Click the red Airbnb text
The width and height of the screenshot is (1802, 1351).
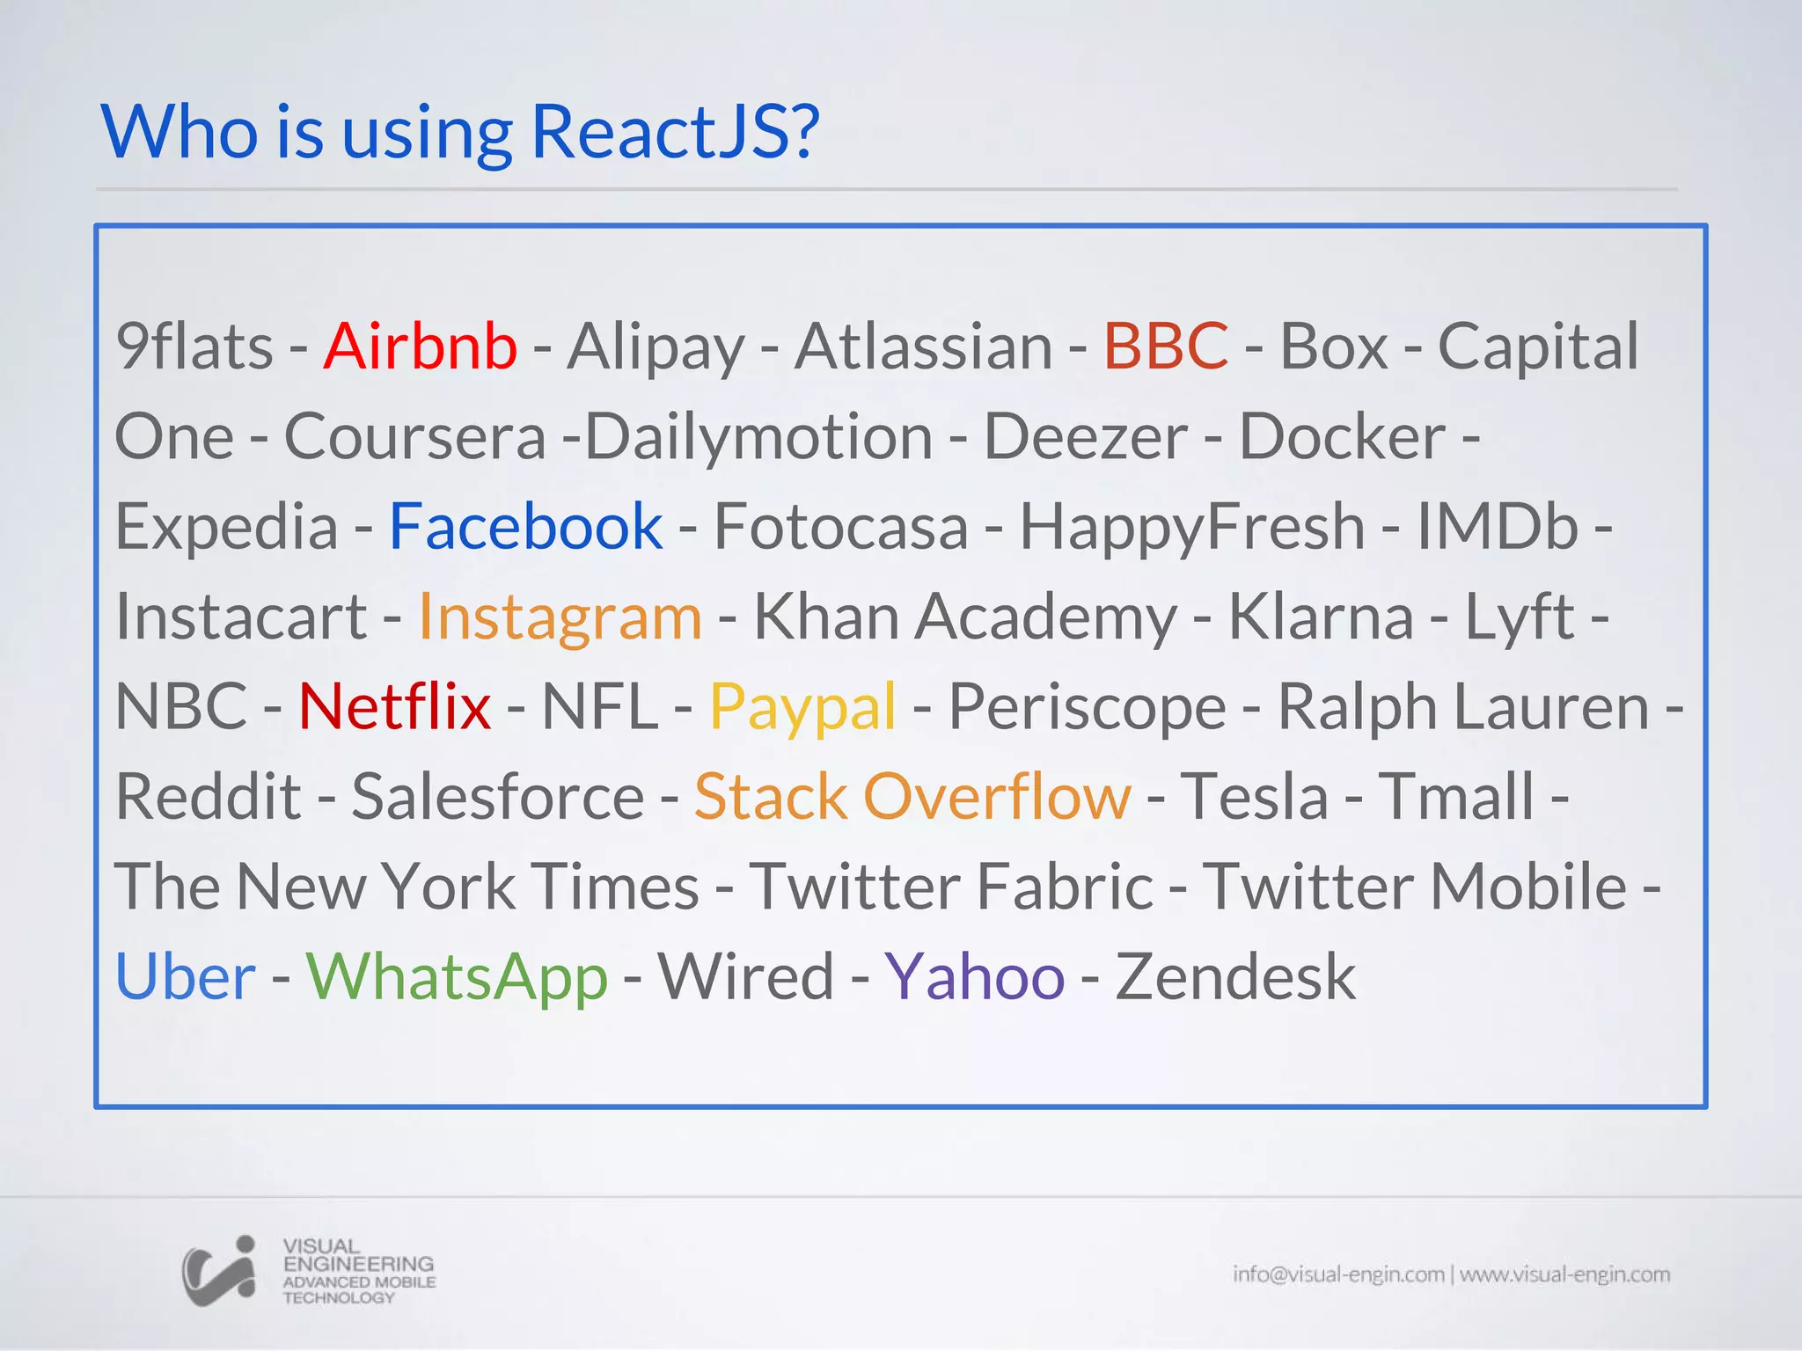420,346
